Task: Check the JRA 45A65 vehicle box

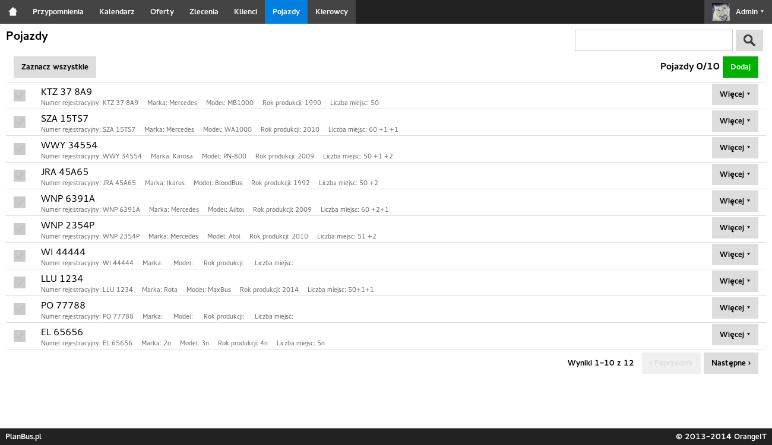Action: [20, 176]
